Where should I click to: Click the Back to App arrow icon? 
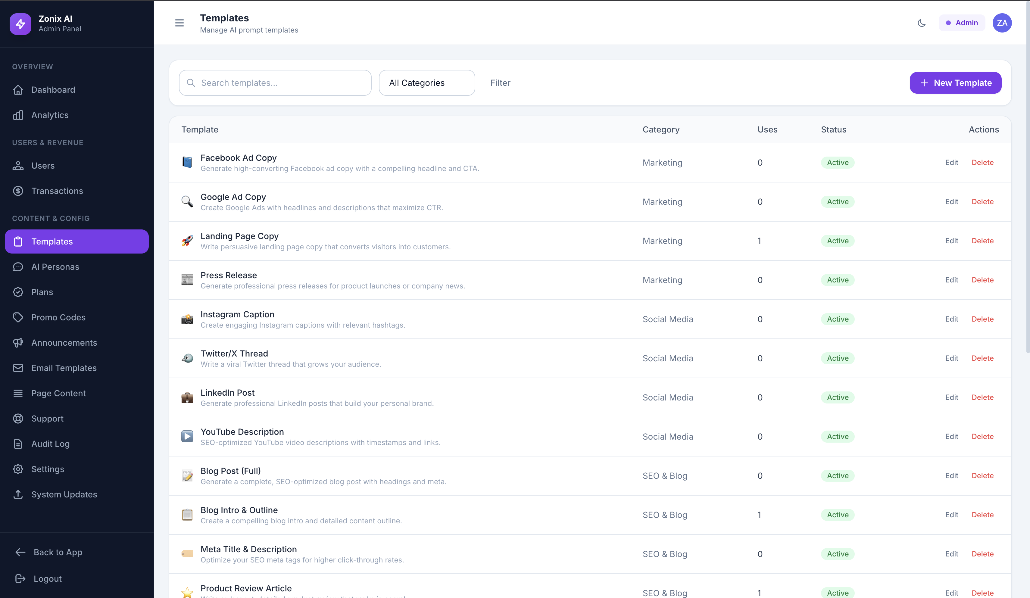pyautogui.click(x=20, y=553)
